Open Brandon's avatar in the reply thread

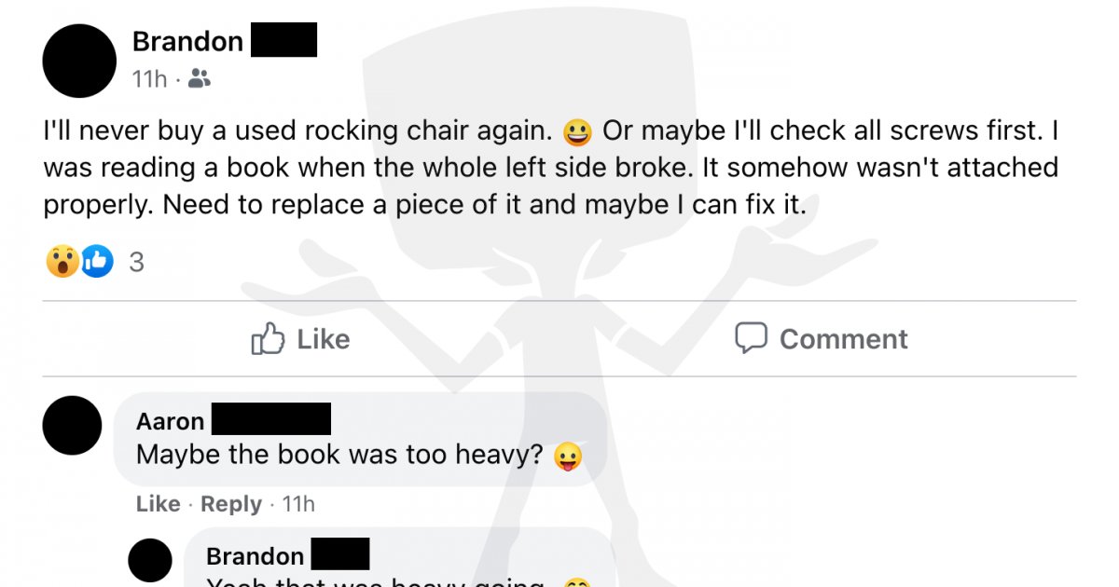[x=149, y=561]
